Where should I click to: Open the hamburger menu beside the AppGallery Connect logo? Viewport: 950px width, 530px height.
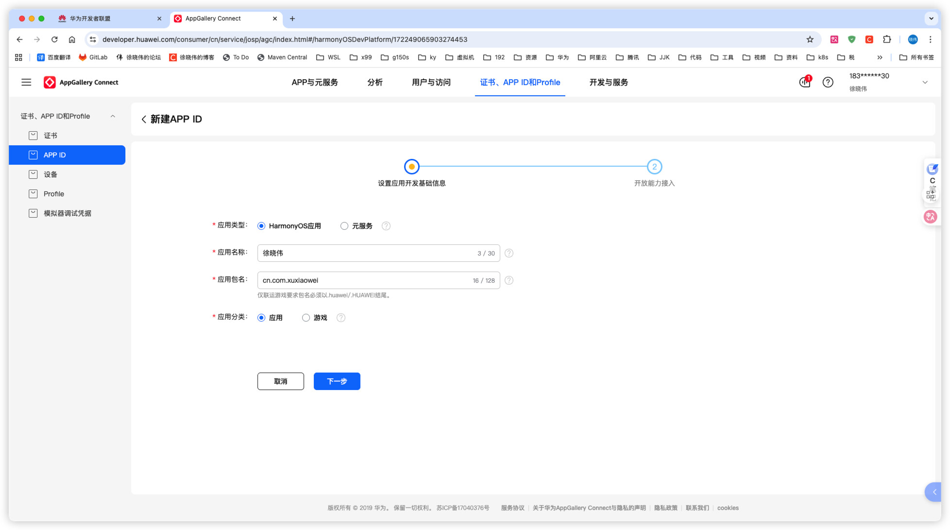pos(26,82)
